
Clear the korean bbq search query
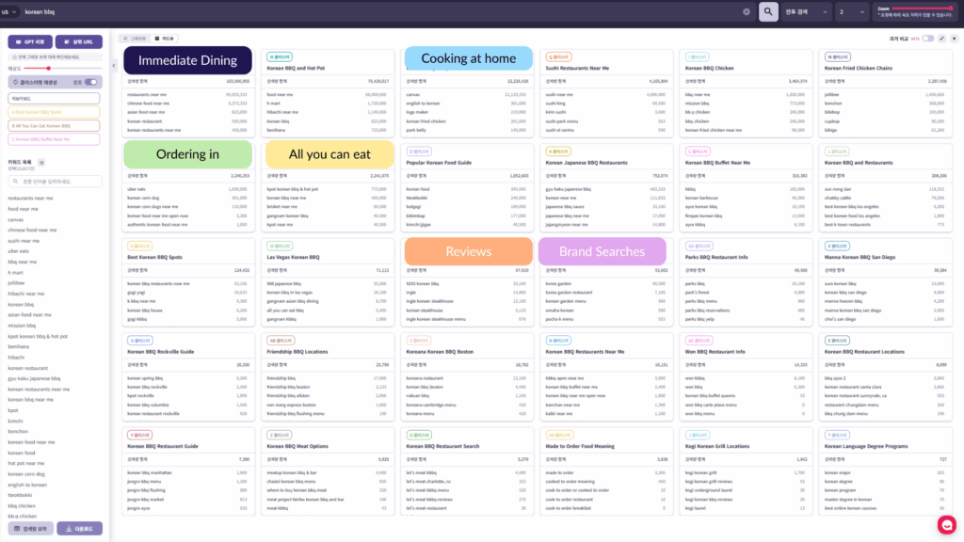coord(747,11)
